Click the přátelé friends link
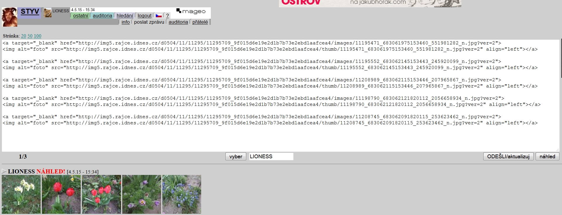The height and width of the screenshot is (215, 562). tap(200, 22)
